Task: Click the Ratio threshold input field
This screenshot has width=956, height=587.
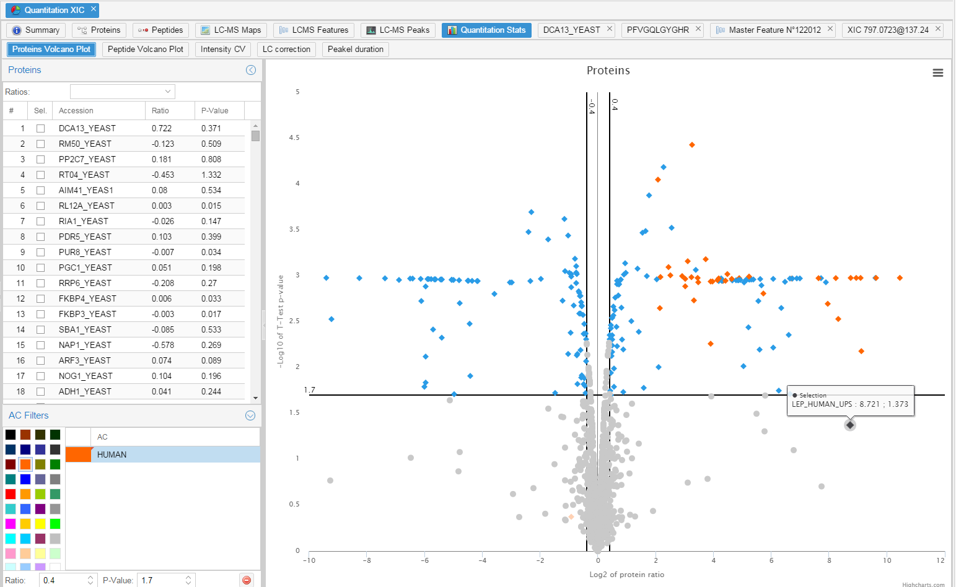Action: pyautogui.click(x=63, y=580)
